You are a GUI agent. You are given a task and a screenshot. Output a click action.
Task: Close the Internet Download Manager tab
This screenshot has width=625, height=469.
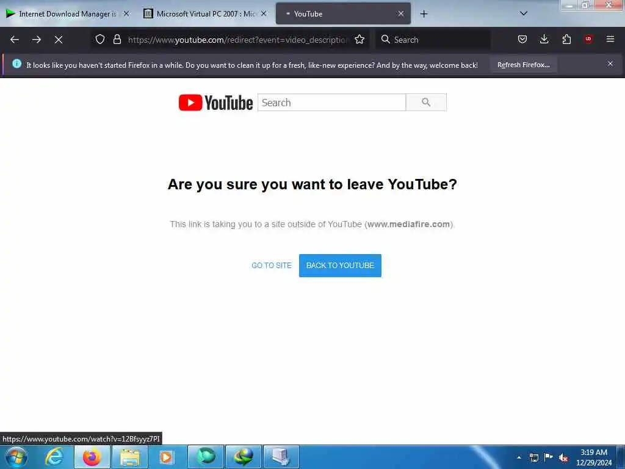pyautogui.click(x=126, y=13)
